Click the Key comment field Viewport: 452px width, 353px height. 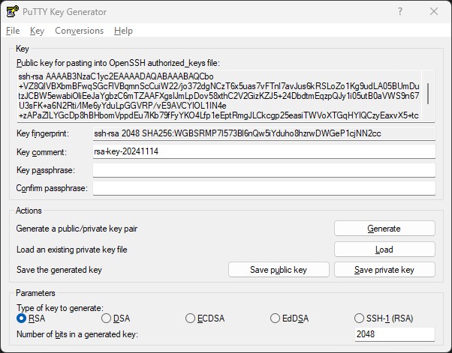[x=264, y=151]
